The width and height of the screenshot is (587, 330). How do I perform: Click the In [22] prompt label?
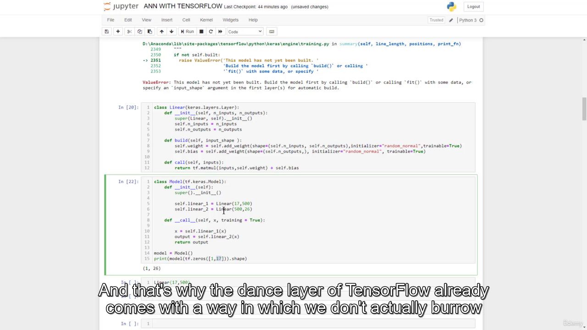[128, 181]
